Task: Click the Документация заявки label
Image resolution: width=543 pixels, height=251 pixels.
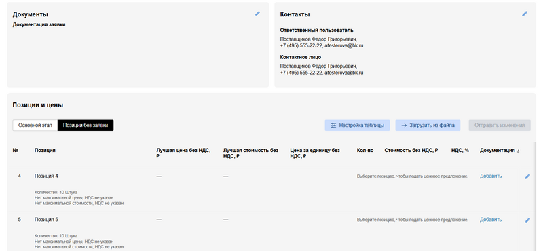Action: pos(39,24)
